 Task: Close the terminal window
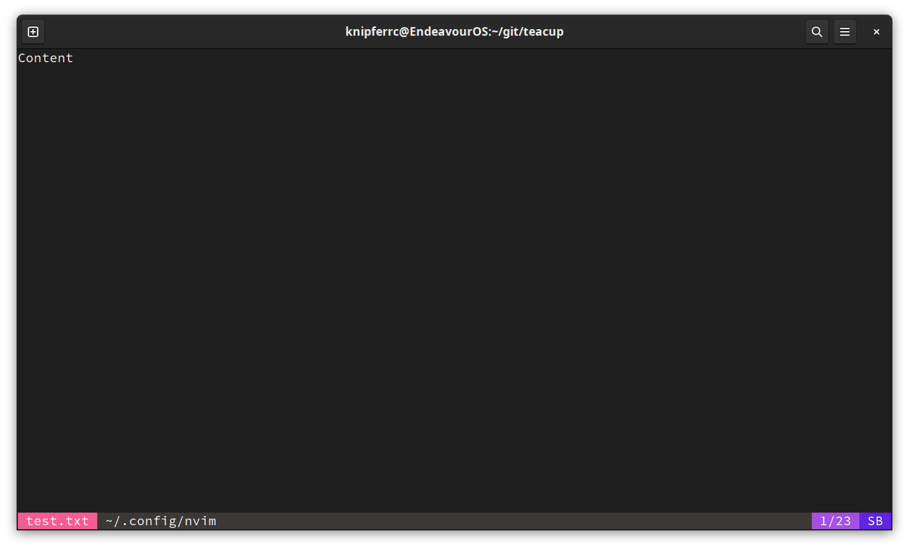coord(876,32)
